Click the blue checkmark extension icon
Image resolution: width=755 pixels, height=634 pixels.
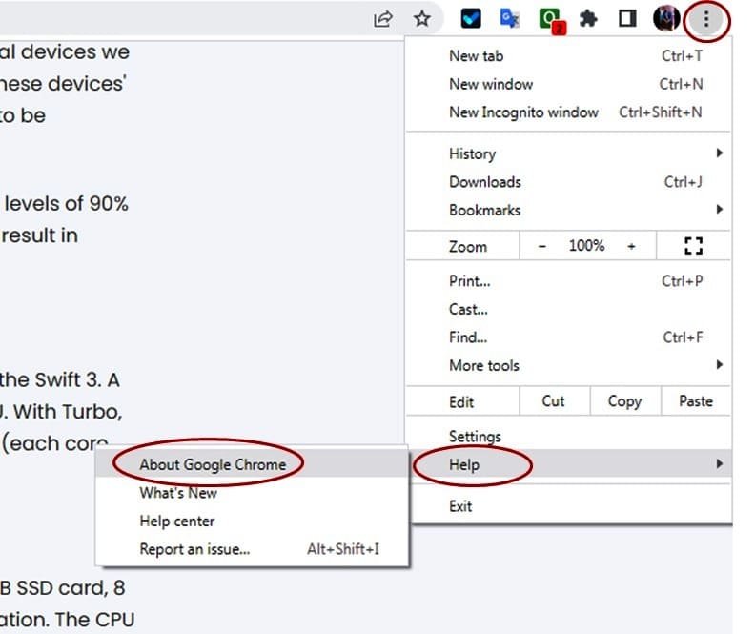coord(471,18)
